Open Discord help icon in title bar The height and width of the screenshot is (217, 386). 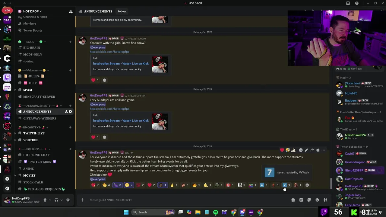[357, 3]
